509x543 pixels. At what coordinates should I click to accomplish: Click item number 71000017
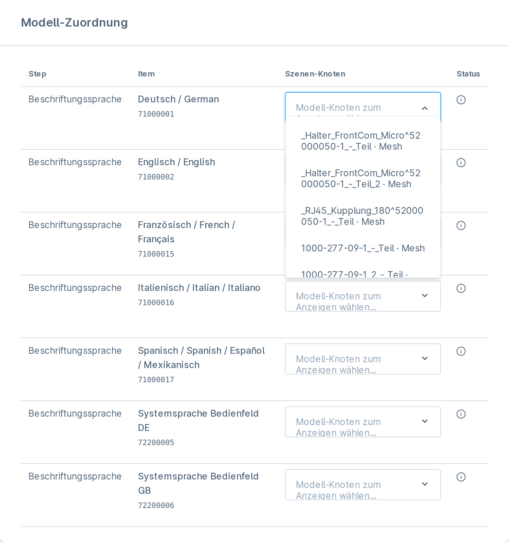pos(156,380)
